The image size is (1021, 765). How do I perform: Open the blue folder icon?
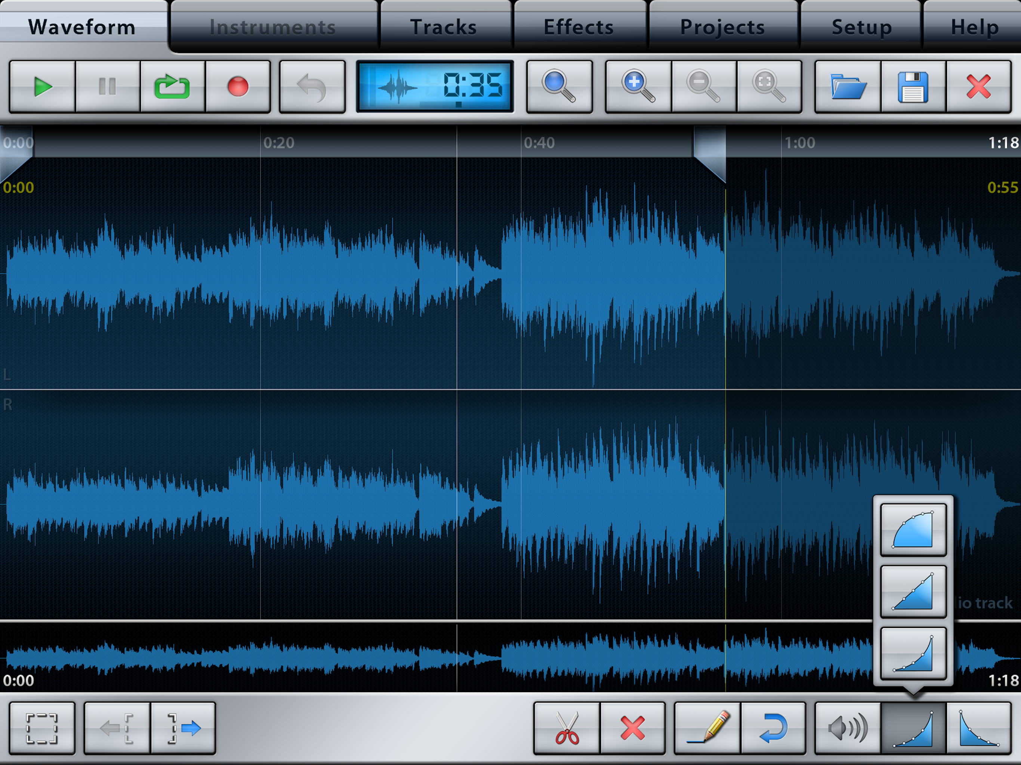[x=848, y=87]
